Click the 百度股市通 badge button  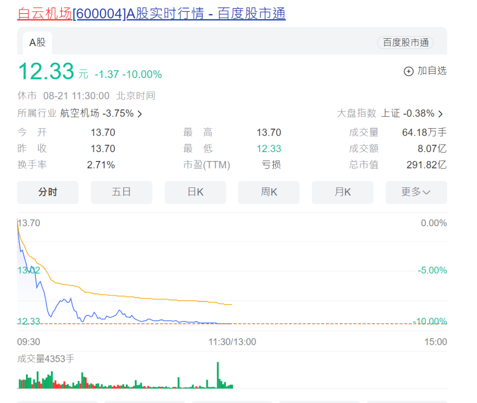point(405,43)
